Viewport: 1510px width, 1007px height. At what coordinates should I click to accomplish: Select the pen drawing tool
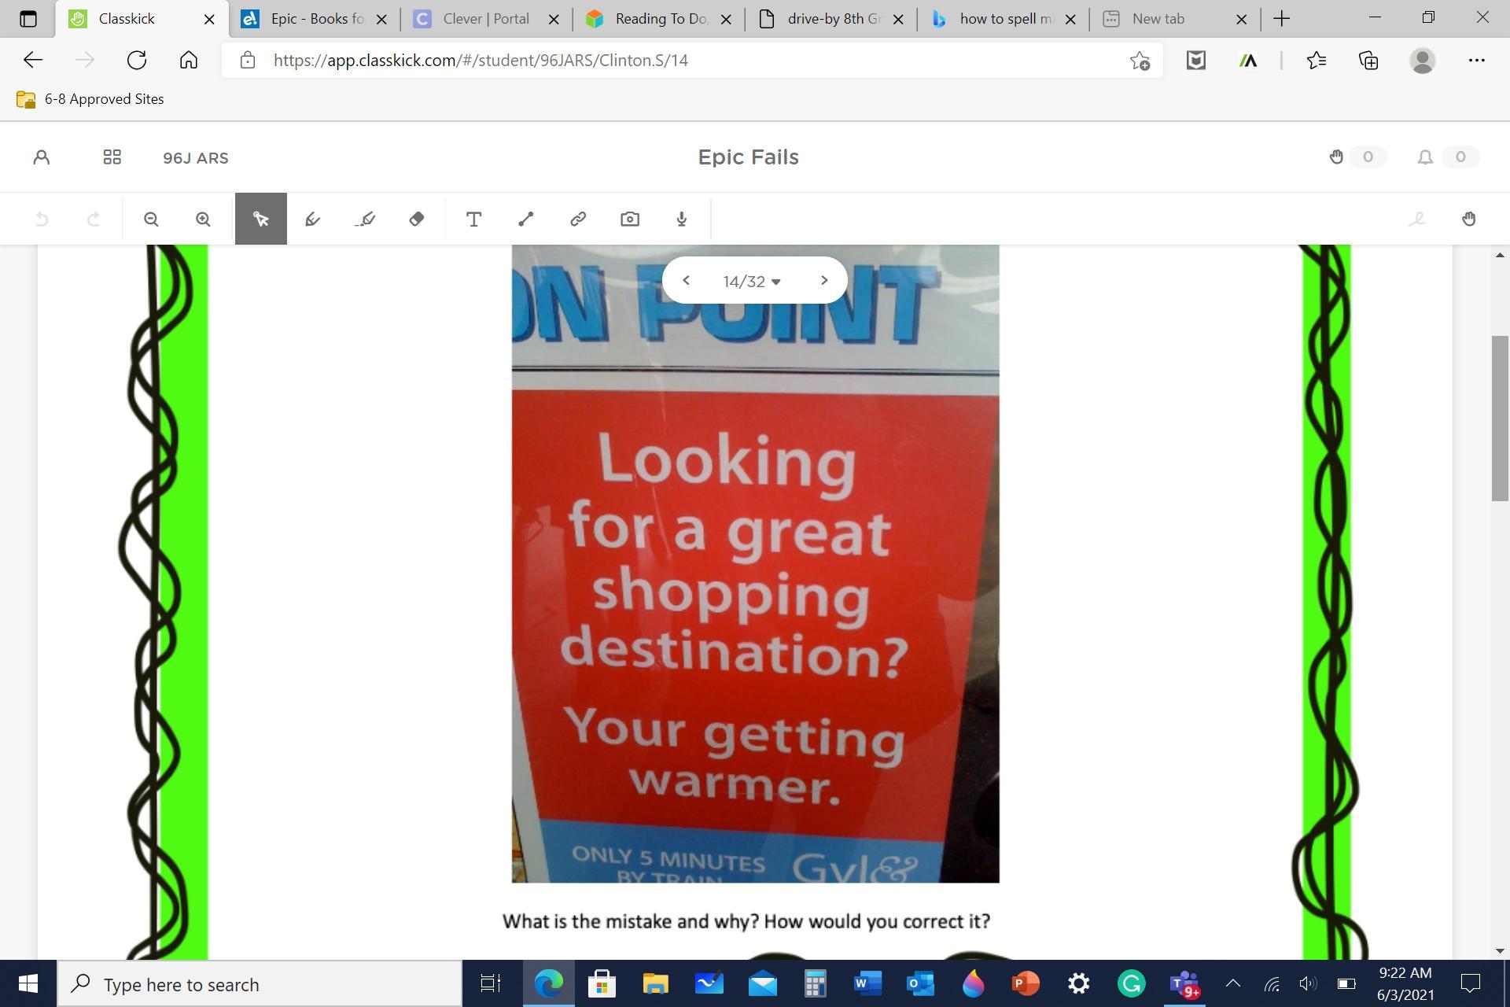click(x=312, y=219)
